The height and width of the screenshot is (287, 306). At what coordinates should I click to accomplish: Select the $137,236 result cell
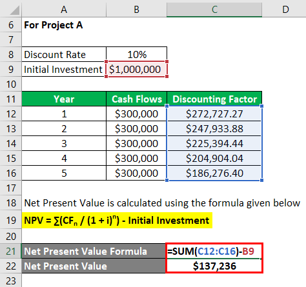point(214,266)
